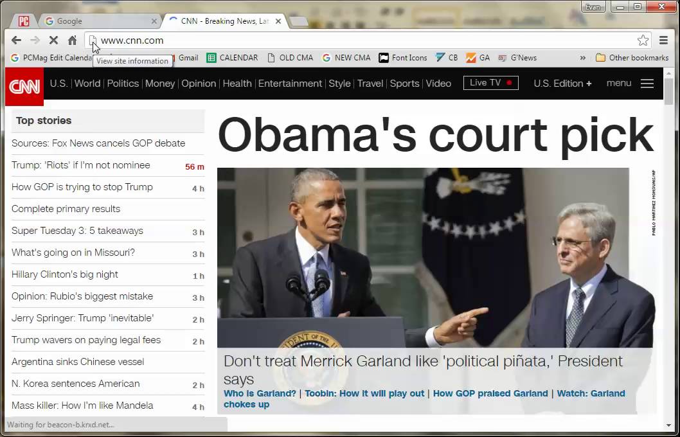Go to CNN U.S. section
Viewport: 680px width, 437px height.
coord(58,84)
